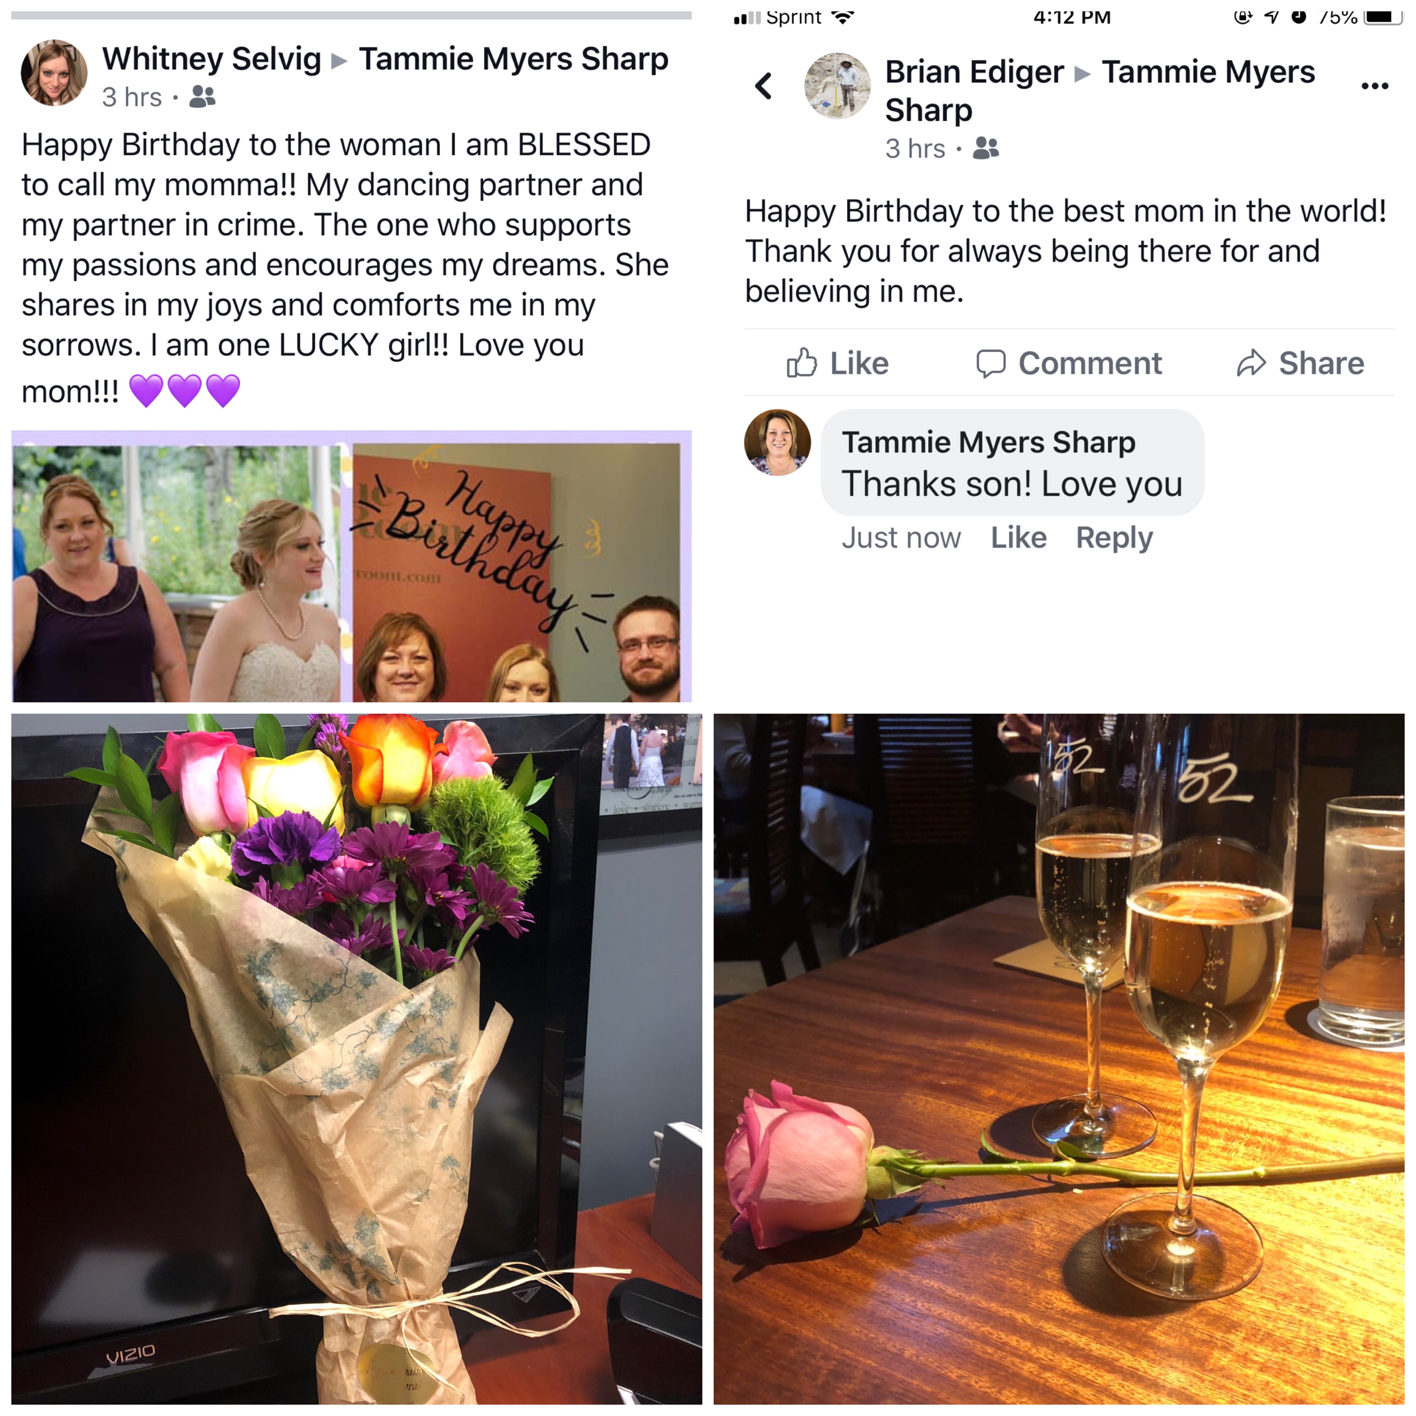Click the Share arrow icon
The width and height of the screenshot is (1416, 1416).
pyautogui.click(x=1251, y=363)
